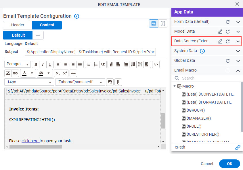Center align the text
The width and height of the screenshot is (243, 170).
tap(66, 64)
